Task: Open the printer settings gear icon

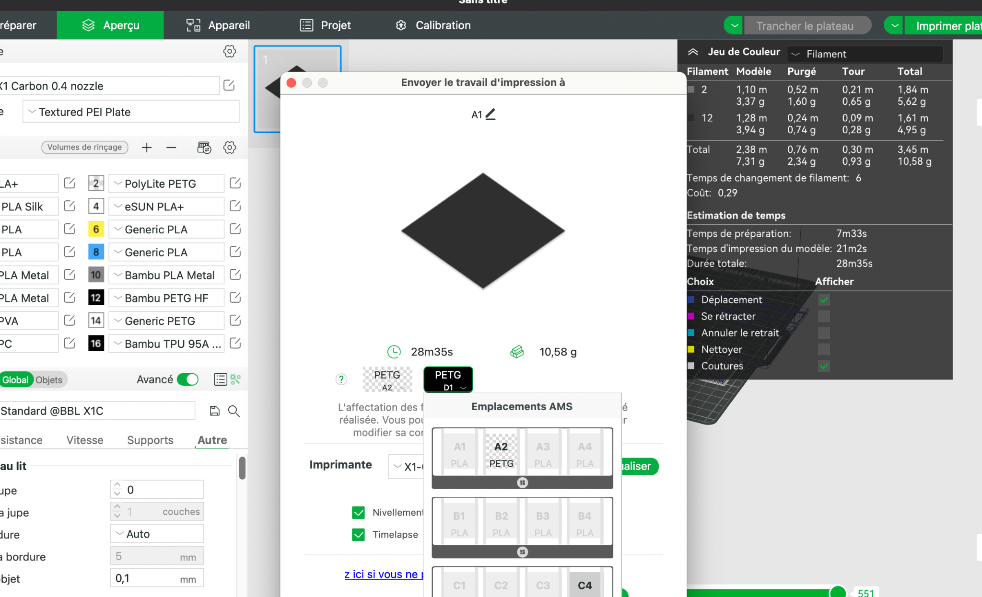Action: [x=230, y=51]
